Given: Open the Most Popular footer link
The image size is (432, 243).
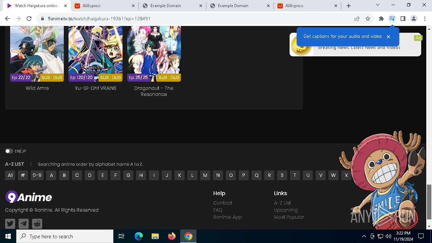Looking at the screenshot, I should [289, 217].
